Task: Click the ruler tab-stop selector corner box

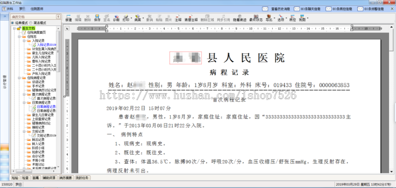Action: (67, 29)
